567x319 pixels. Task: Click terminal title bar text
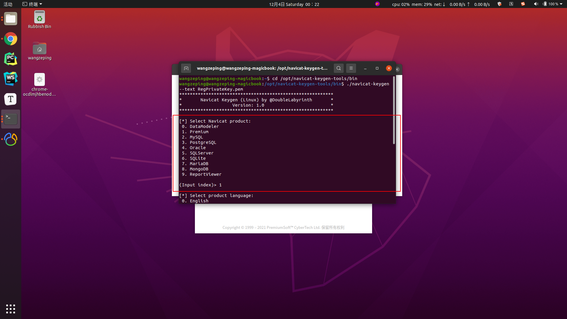pos(262,68)
